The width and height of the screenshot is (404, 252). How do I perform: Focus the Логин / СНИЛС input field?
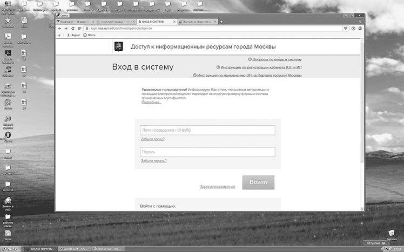(x=207, y=130)
